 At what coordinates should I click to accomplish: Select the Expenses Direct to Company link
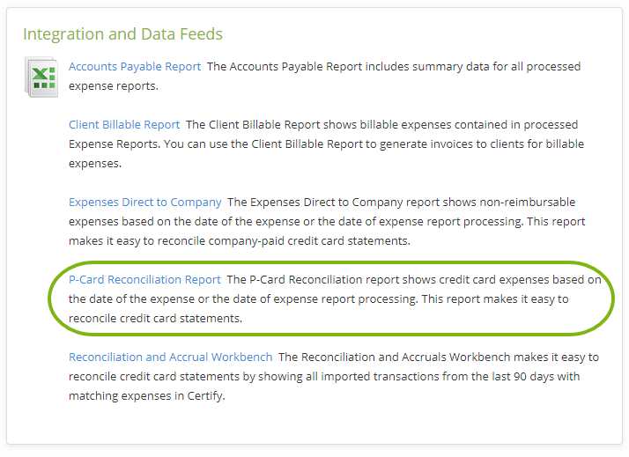144,202
